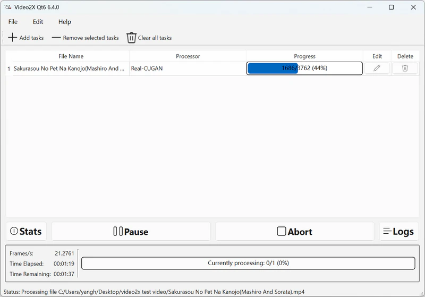Click the Progress column header

tap(304, 56)
